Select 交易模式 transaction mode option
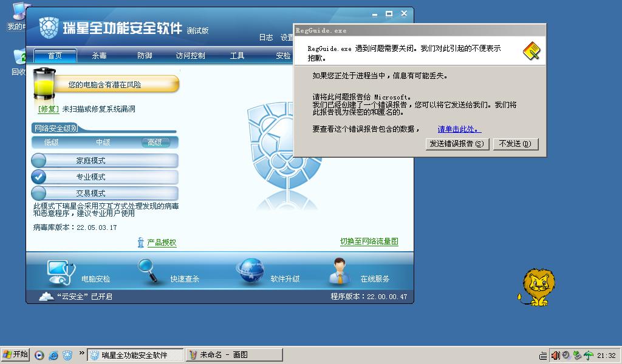Viewport: 622px width, 364px height. click(x=104, y=194)
